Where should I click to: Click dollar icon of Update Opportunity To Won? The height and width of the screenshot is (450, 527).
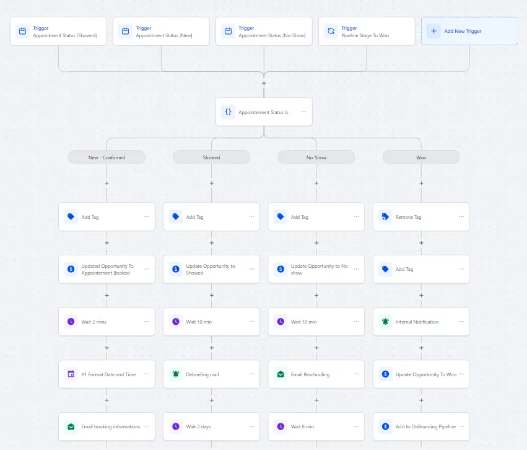click(386, 374)
